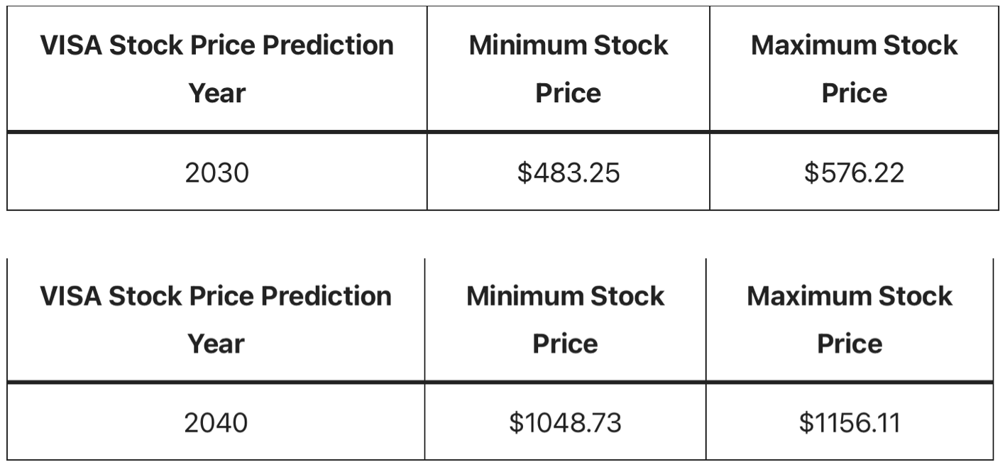Click the 2040 table's VISA Stock Price Prediction header
Screen dimensions: 1005x467
tap(216, 319)
